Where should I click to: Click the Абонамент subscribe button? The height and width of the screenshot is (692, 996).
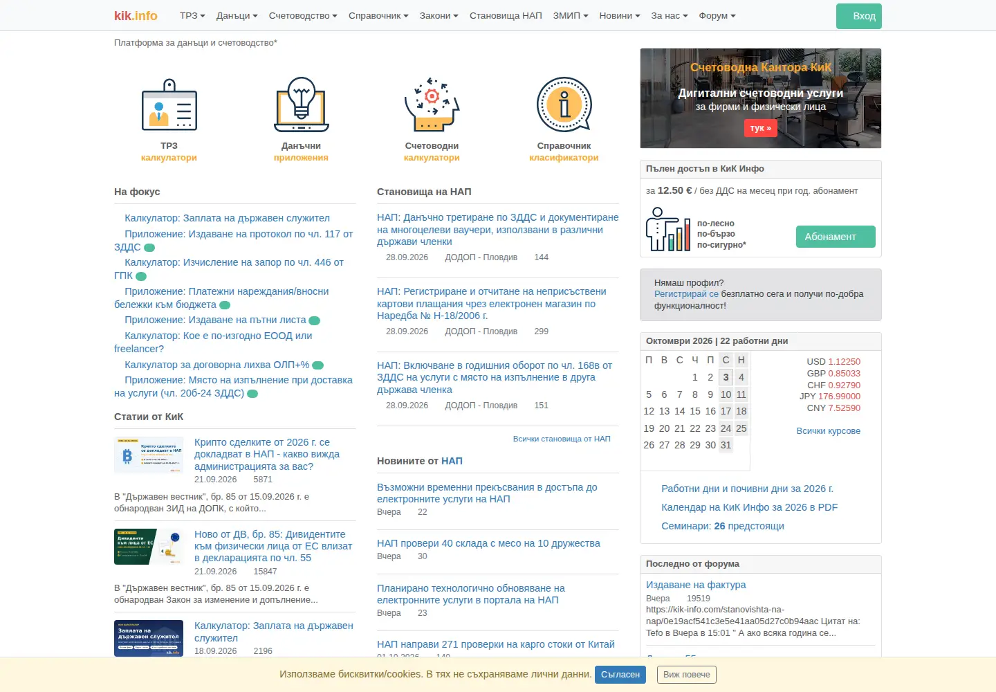836,237
